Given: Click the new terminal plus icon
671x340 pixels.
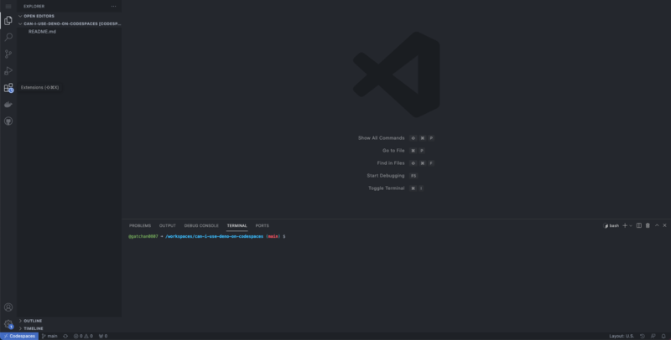Looking at the screenshot, I should pos(625,225).
